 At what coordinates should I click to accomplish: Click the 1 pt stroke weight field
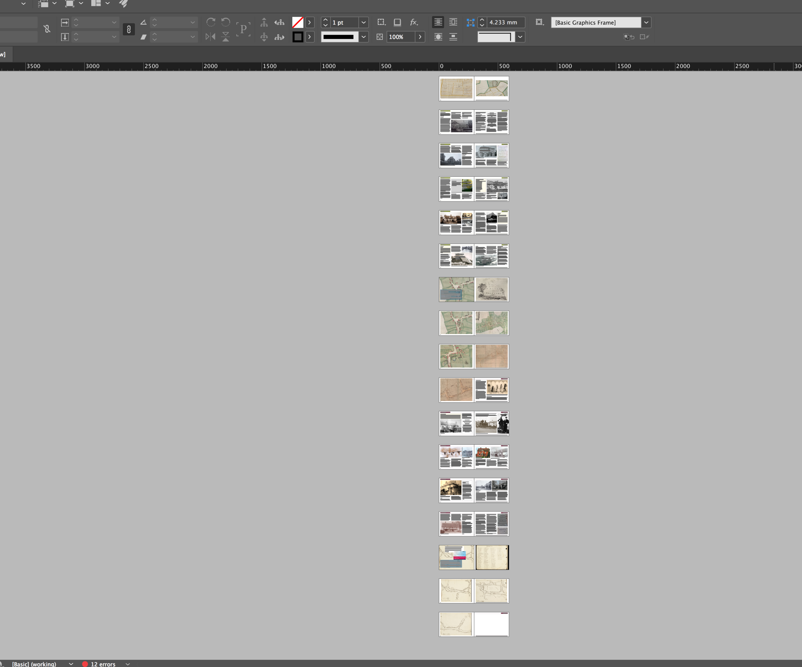click(x=345, y=22)
